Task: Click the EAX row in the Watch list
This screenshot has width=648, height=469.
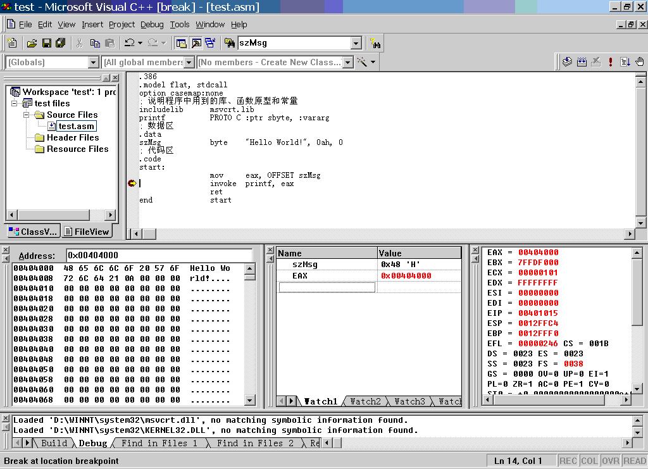Action: (369, 275)
